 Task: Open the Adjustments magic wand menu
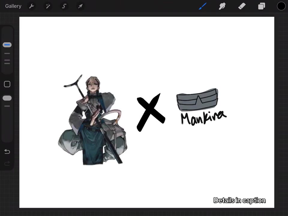48,6
